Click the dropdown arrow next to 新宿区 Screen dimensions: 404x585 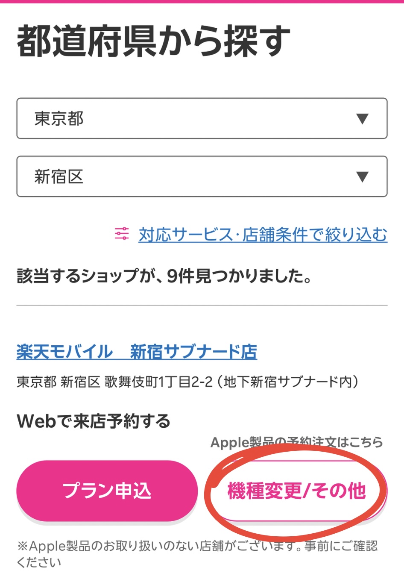(x=363, y=176)
